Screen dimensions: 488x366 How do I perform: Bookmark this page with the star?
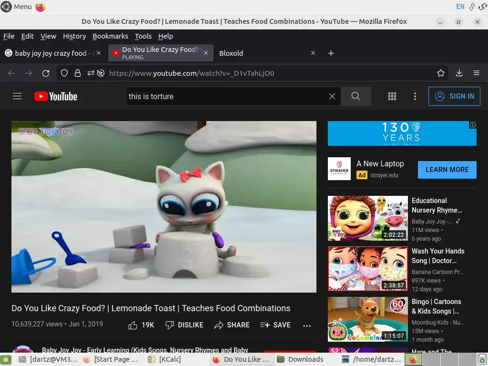[x=441, y=73]
